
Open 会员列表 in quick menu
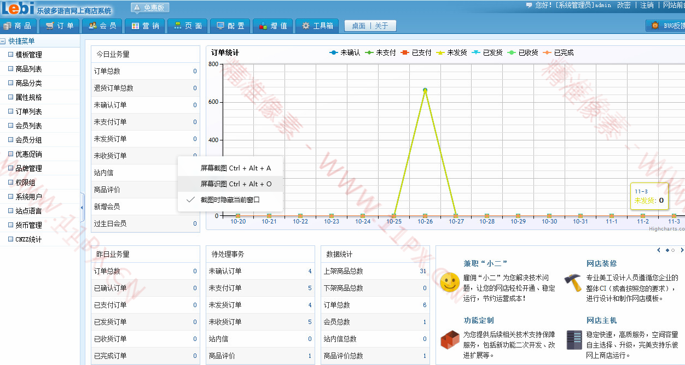click(28, 126)
